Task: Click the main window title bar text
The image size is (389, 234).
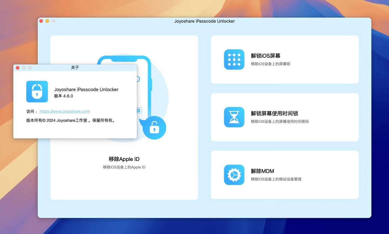Action: click(x=204, y=21)
